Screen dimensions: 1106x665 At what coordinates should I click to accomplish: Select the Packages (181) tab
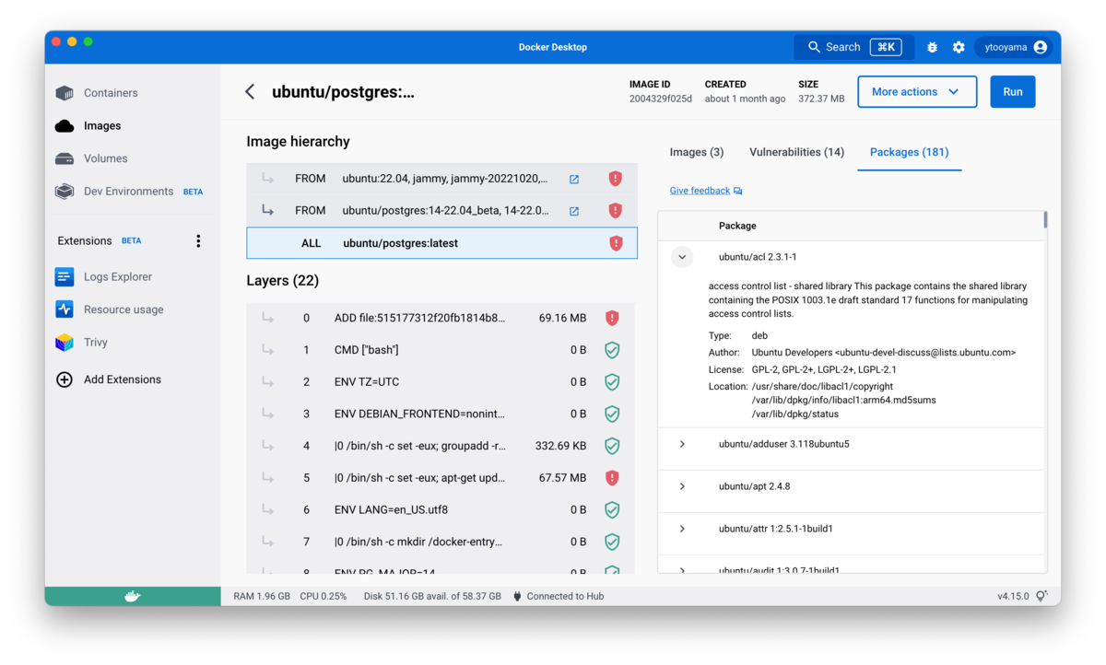(909, 152)
